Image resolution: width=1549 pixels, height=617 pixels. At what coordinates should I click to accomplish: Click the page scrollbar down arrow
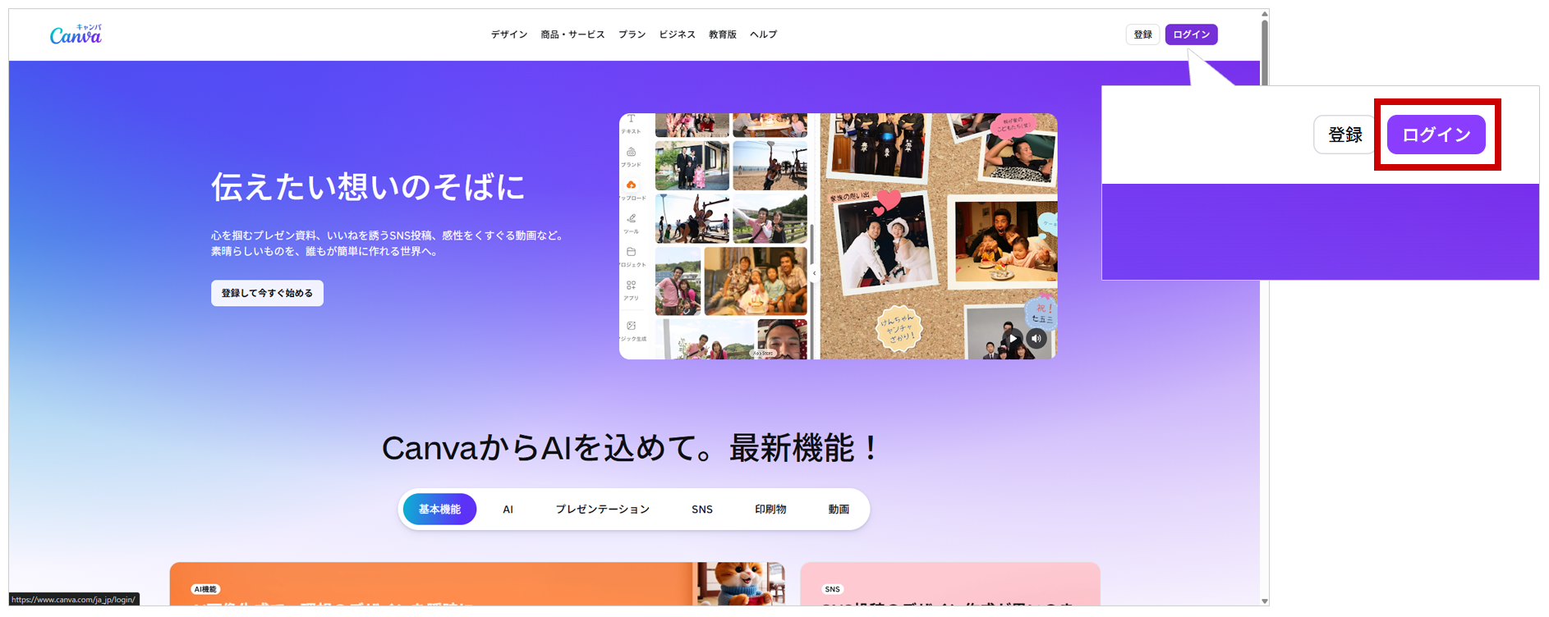(x=1265, y=601)
